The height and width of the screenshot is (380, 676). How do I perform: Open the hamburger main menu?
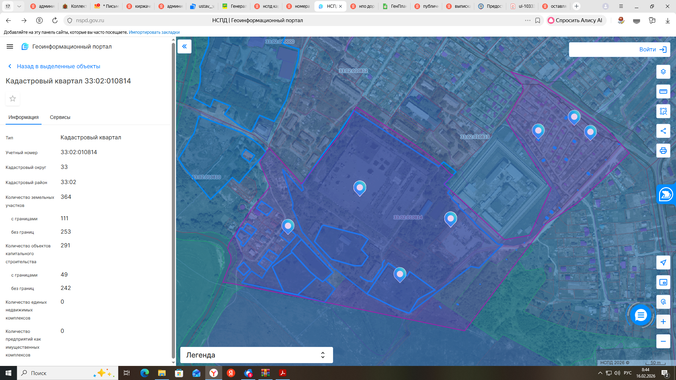pyautogui.click(x=10, y=46)
